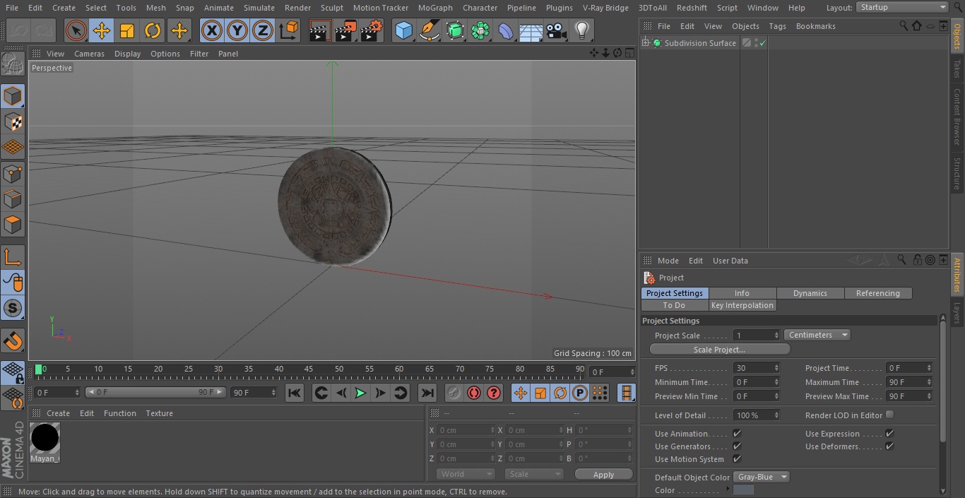Open viewport Cameras menu

point(89,54)
